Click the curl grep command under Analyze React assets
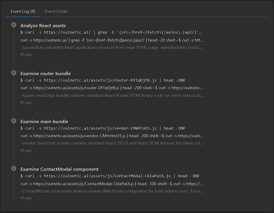Viewport: 274px width, 213px height. (x=111, y=32)
